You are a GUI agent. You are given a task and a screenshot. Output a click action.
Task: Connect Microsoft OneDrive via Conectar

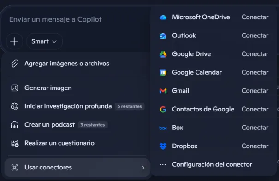tap(255, 17)
